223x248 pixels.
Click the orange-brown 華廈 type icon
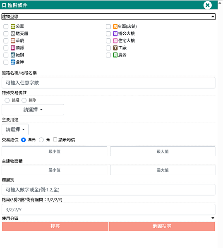pyautogui.click(x=13, y=41)
